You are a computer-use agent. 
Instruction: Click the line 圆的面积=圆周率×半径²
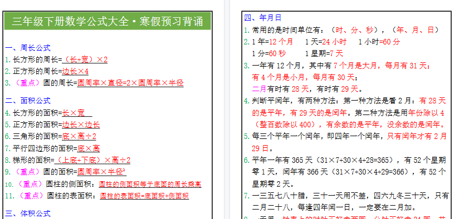click(66, 172)
